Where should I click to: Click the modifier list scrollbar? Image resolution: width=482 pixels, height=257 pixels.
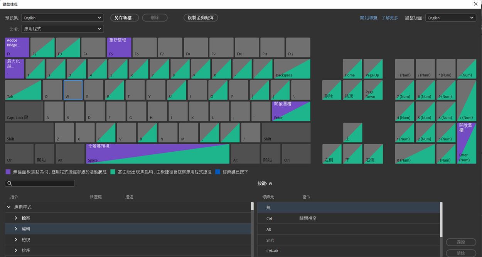(441, 219)
